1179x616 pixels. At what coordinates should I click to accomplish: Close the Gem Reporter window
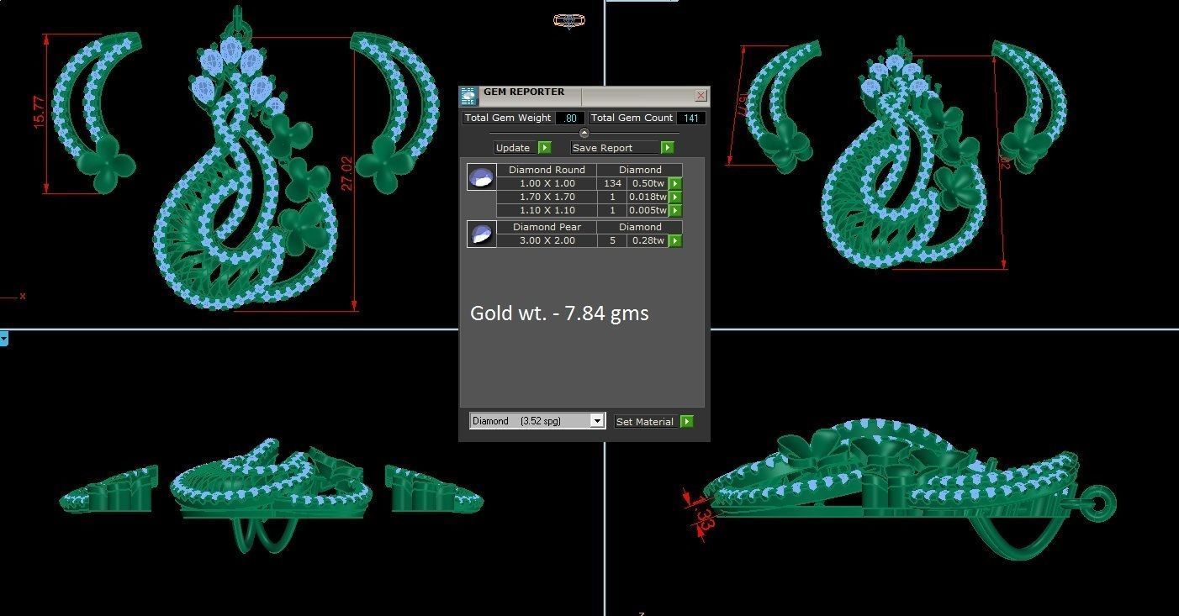tap(701, 96)
